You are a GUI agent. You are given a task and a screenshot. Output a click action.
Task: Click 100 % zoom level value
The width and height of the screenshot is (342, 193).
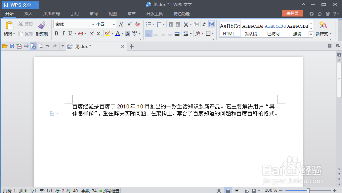(x=271, y=190)
